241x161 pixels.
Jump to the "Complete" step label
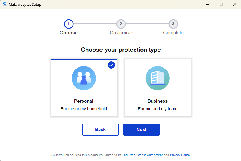pyautogui.click(x=173, y=33)
